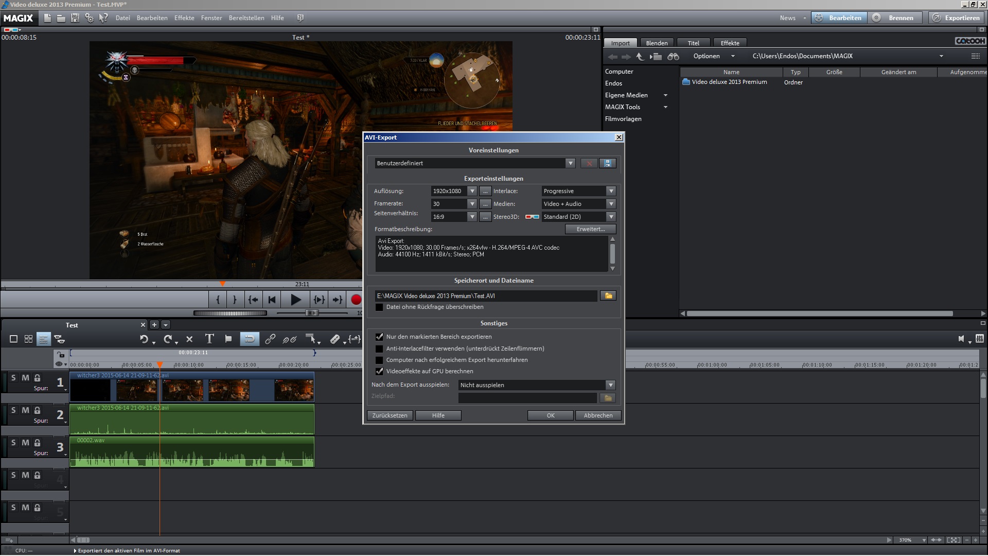Activate the context help cursor icon
Image resolution: width=988 pixels, height=556 pixels.
point(103,18)
